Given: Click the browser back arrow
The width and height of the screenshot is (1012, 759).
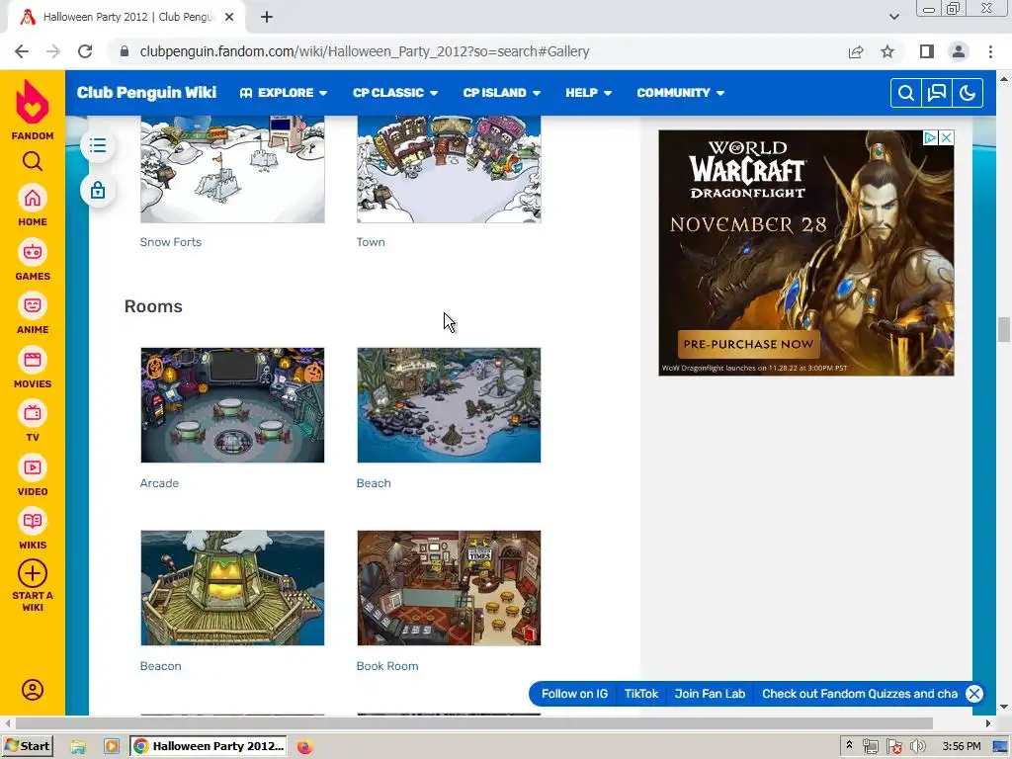Looking at the screenshot, I should coord(22,51).
